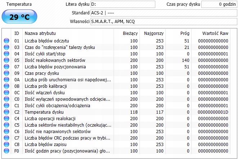The width and height of the screenshot is (238, 159).
Task: Click the Bieżący column header
Action: [x=130, y=33]
